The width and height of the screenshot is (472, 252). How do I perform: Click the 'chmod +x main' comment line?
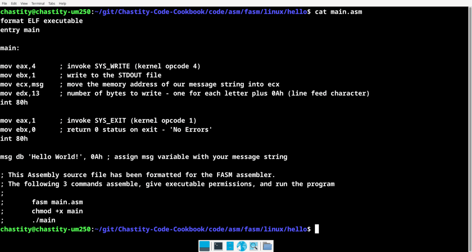[x=57, y=211]
